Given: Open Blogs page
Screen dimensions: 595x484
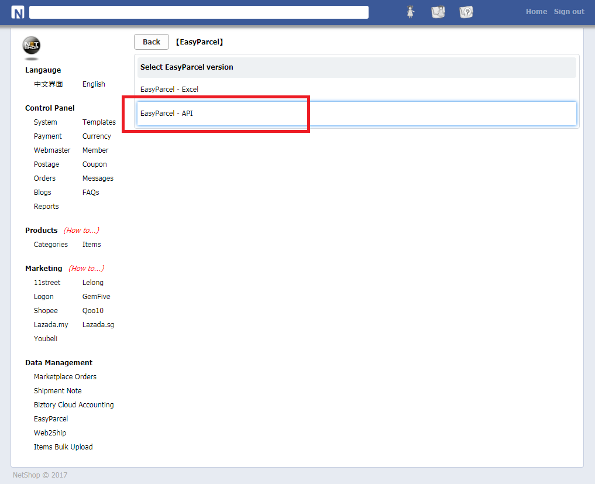Looking at the screenshot, I should click(43, 192).
